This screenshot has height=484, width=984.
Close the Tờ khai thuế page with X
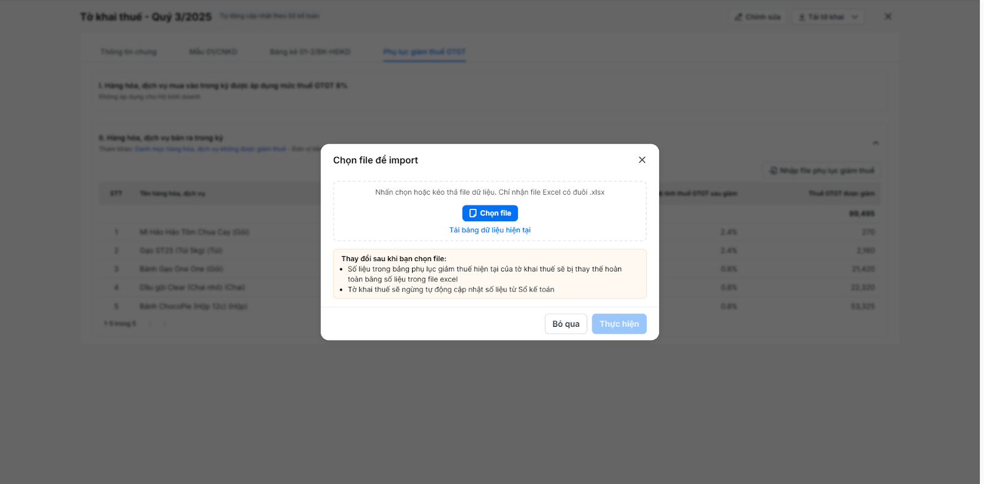pyautogui.click(x=888, y=17)
